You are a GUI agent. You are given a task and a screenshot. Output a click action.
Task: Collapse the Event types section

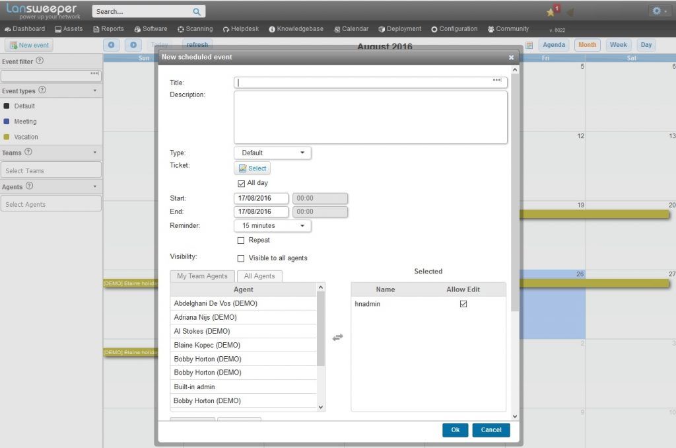click(94, 91)
